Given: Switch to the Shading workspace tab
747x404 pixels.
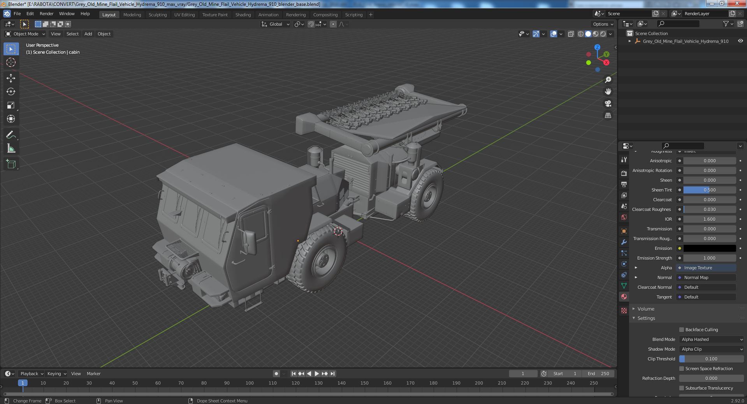Looking at the screenshot, I should pyautogui.click(x=243, y=15).
